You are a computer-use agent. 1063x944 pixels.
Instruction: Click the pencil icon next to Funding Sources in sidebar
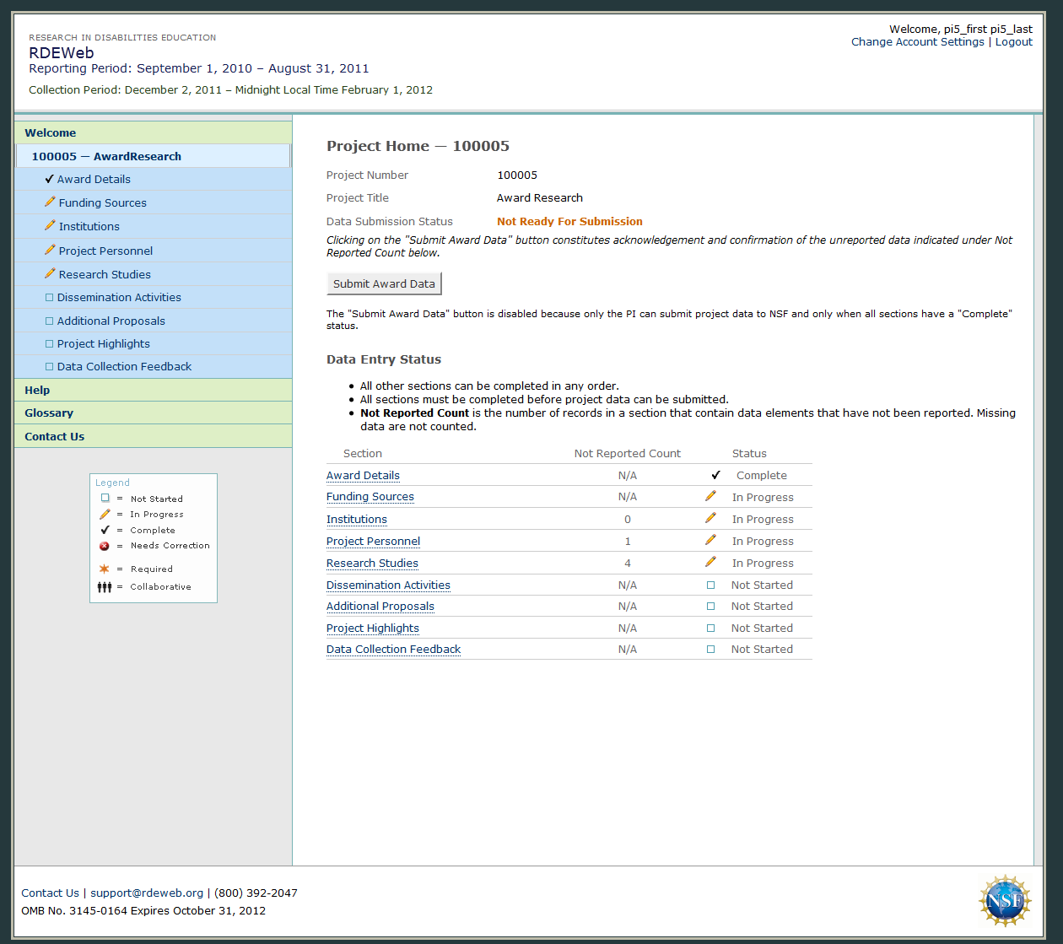coord(50,202)
